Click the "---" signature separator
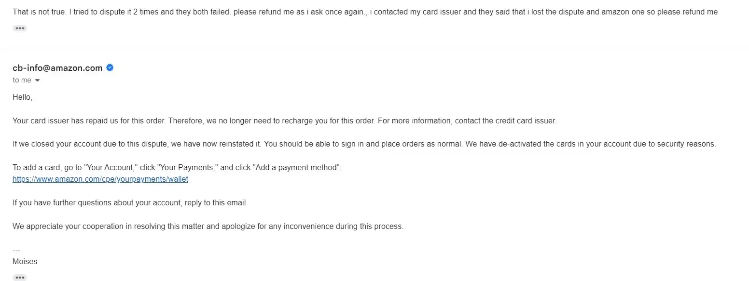 pyautogui.click(x=16, y=251)
